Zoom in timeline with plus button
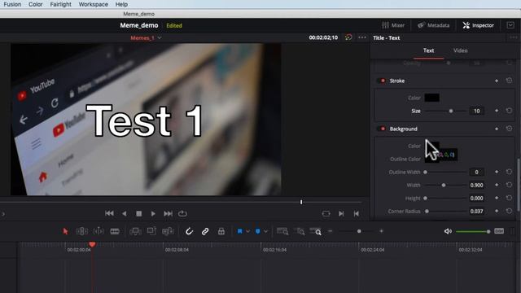The width and height of the screenshot is (521, 293). coord(381,231)
